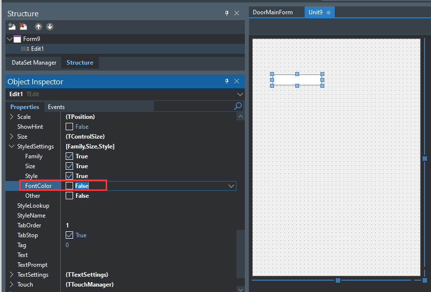Image resolution: width=431 pixels, height=292 pixels.
Task: Expand the Size property group
Action: point(11,137)
